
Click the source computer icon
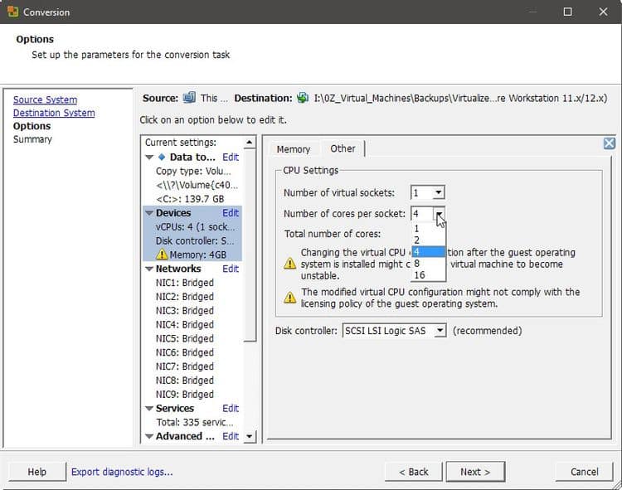click(x=189, y=98)
